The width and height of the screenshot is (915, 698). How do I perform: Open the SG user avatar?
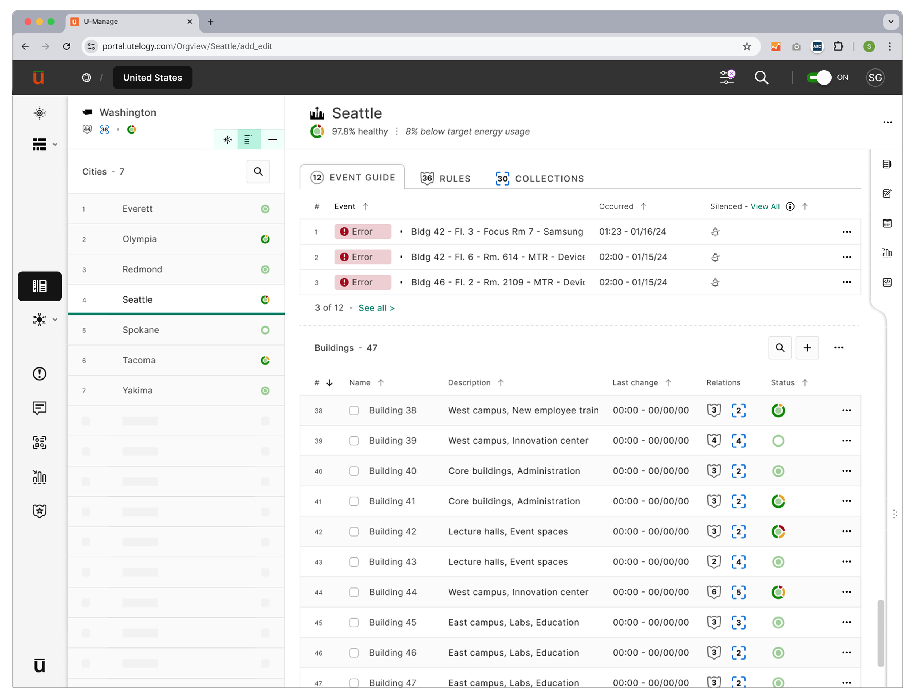coord(875,78)
